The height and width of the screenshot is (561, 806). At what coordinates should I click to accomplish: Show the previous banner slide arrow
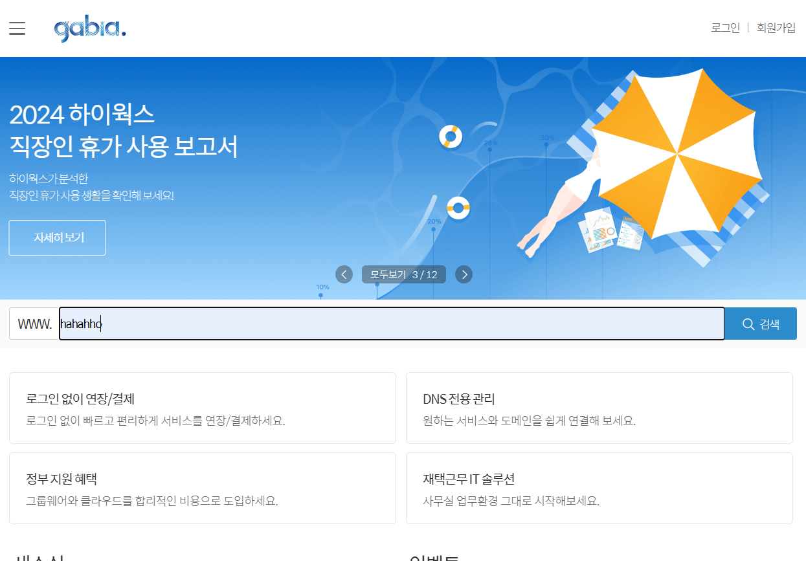[x=344, y=274]
